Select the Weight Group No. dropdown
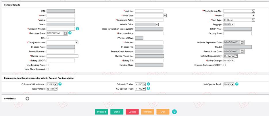269x116 pixels. pyautogui.click(x=239, y=11)
